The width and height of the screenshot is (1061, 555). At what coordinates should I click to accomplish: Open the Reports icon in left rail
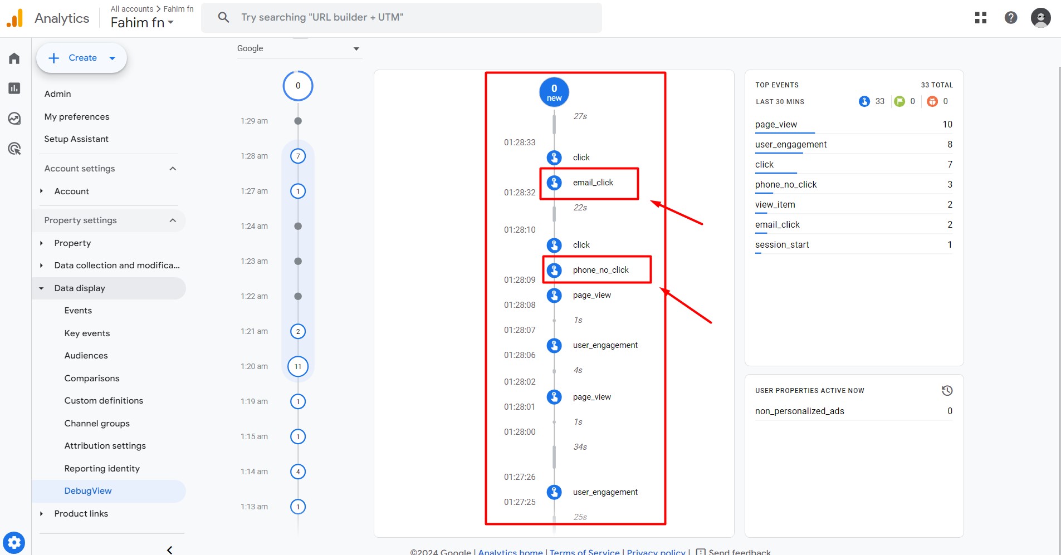point(14,89)
